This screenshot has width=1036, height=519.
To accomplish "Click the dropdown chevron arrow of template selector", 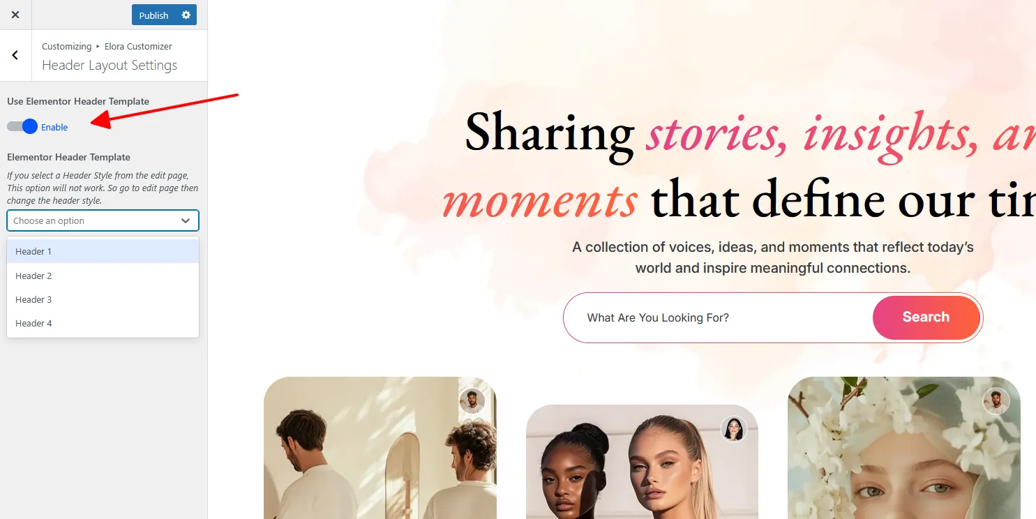I will [x=186, y=220].
